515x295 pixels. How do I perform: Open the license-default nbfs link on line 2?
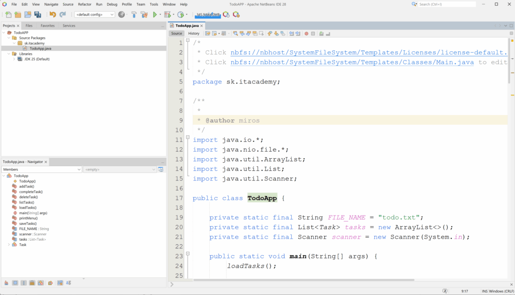[x=369, y=52]
